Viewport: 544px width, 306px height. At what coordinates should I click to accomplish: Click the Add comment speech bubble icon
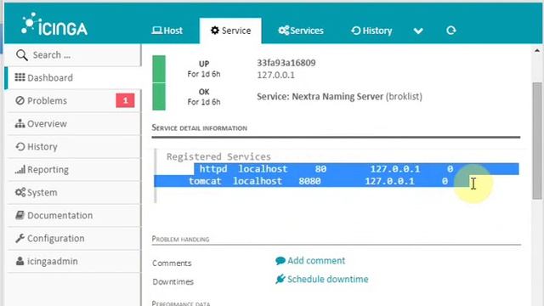280,261
